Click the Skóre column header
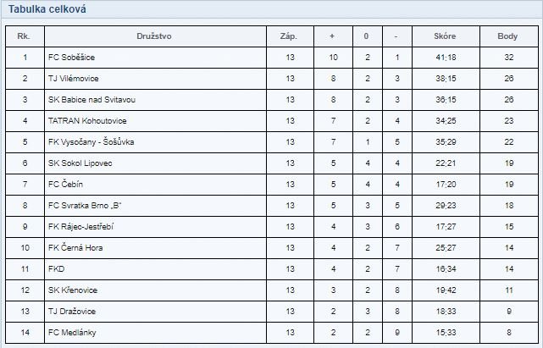Viewport: 543px width, 348px height. tap(445, 36)
